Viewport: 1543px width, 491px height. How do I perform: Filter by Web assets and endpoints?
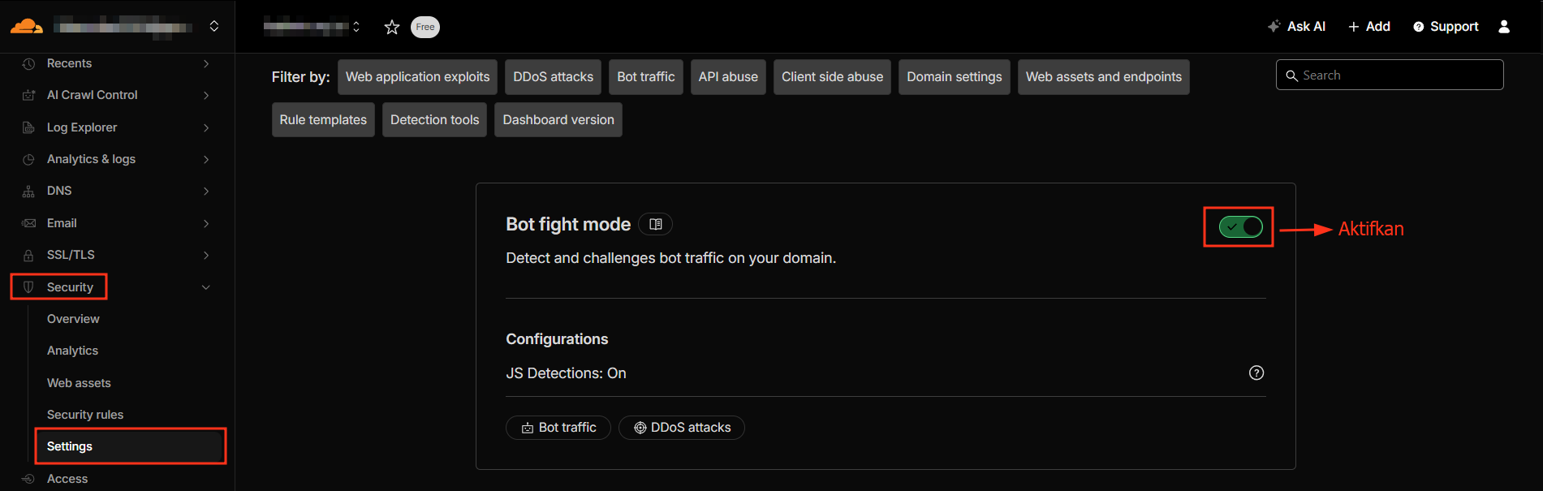pyautogui.click(x=1104, y=77)
